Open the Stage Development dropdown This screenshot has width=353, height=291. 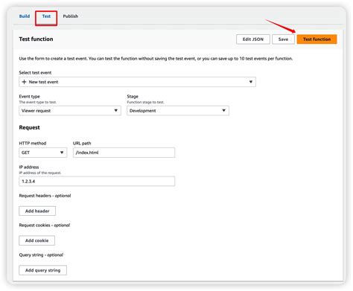178,111
